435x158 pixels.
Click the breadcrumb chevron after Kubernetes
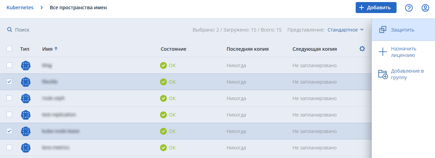pos(42,8)
